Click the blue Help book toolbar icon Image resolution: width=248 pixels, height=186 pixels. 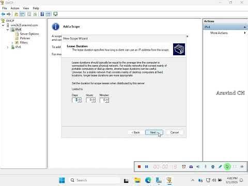tap(42, 14)
